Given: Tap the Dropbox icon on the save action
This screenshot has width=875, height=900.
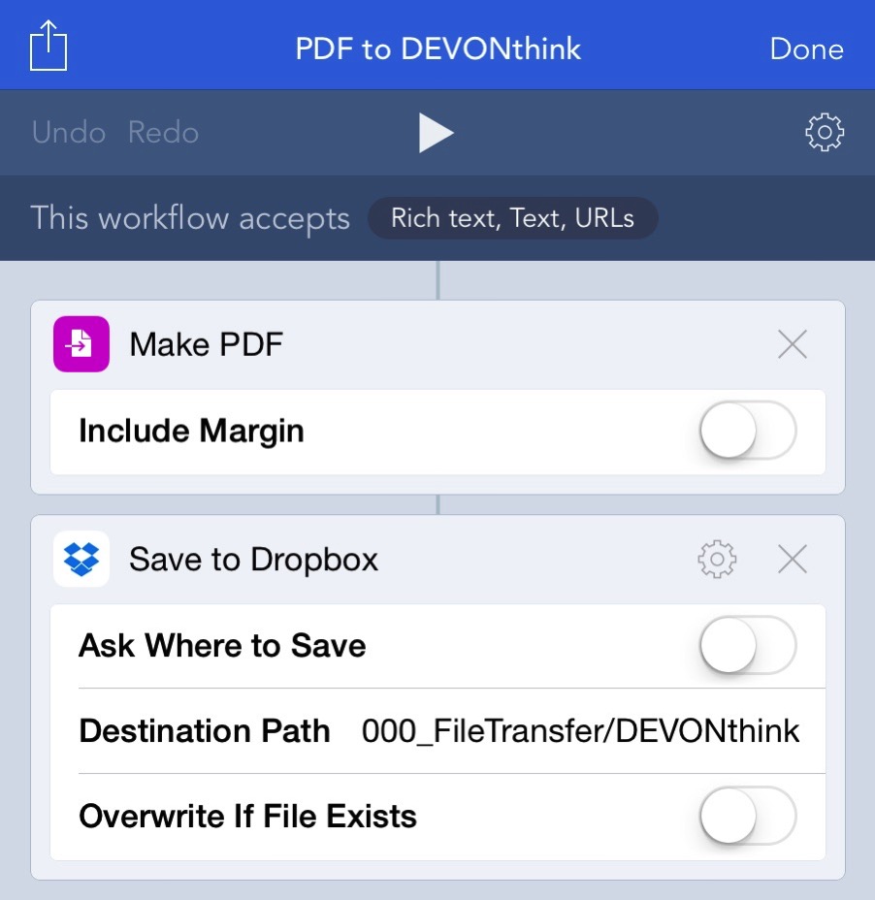Looking at the screenshot, I should point(81,559).
